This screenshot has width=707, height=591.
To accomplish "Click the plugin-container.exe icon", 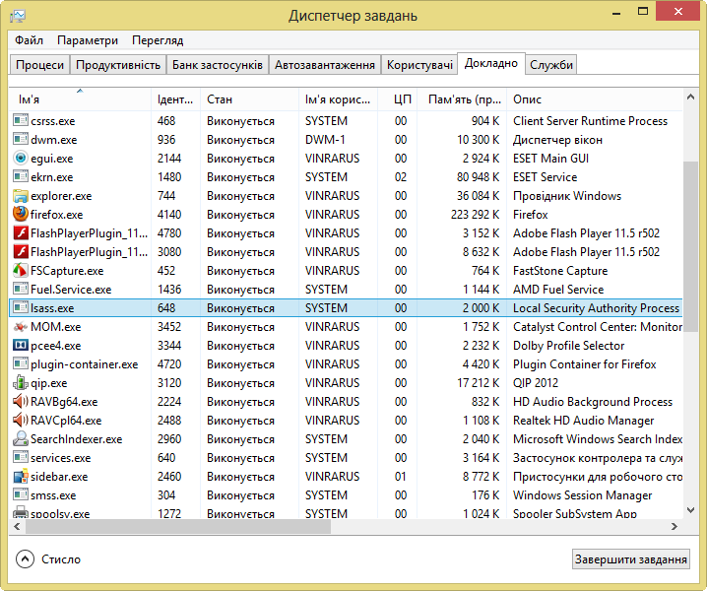I will 21,363.
